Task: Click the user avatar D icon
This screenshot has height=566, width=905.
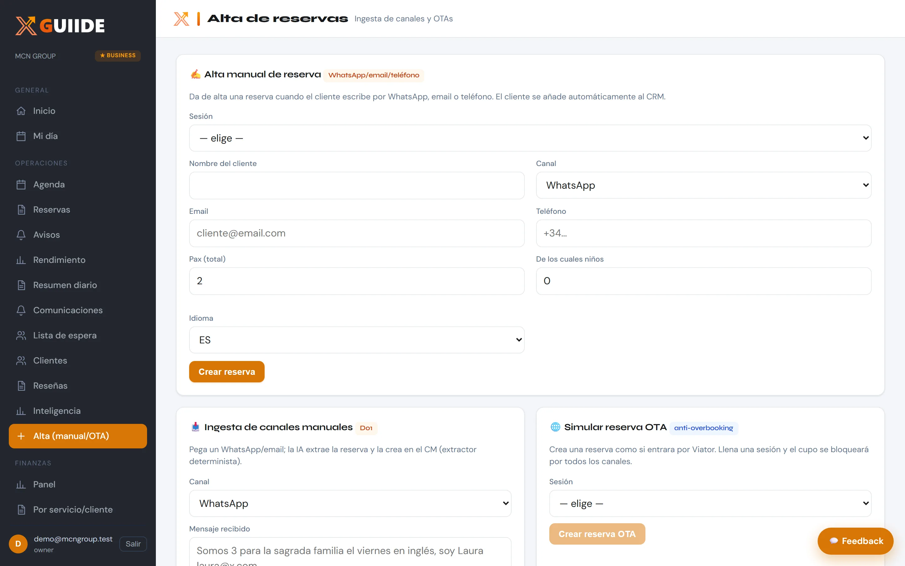Action: click(x=18, y=544)
